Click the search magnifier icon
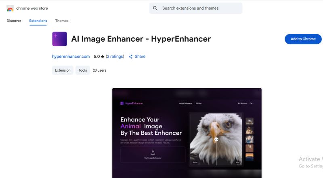This screenshot has width=323, height=178. point(155,8)
